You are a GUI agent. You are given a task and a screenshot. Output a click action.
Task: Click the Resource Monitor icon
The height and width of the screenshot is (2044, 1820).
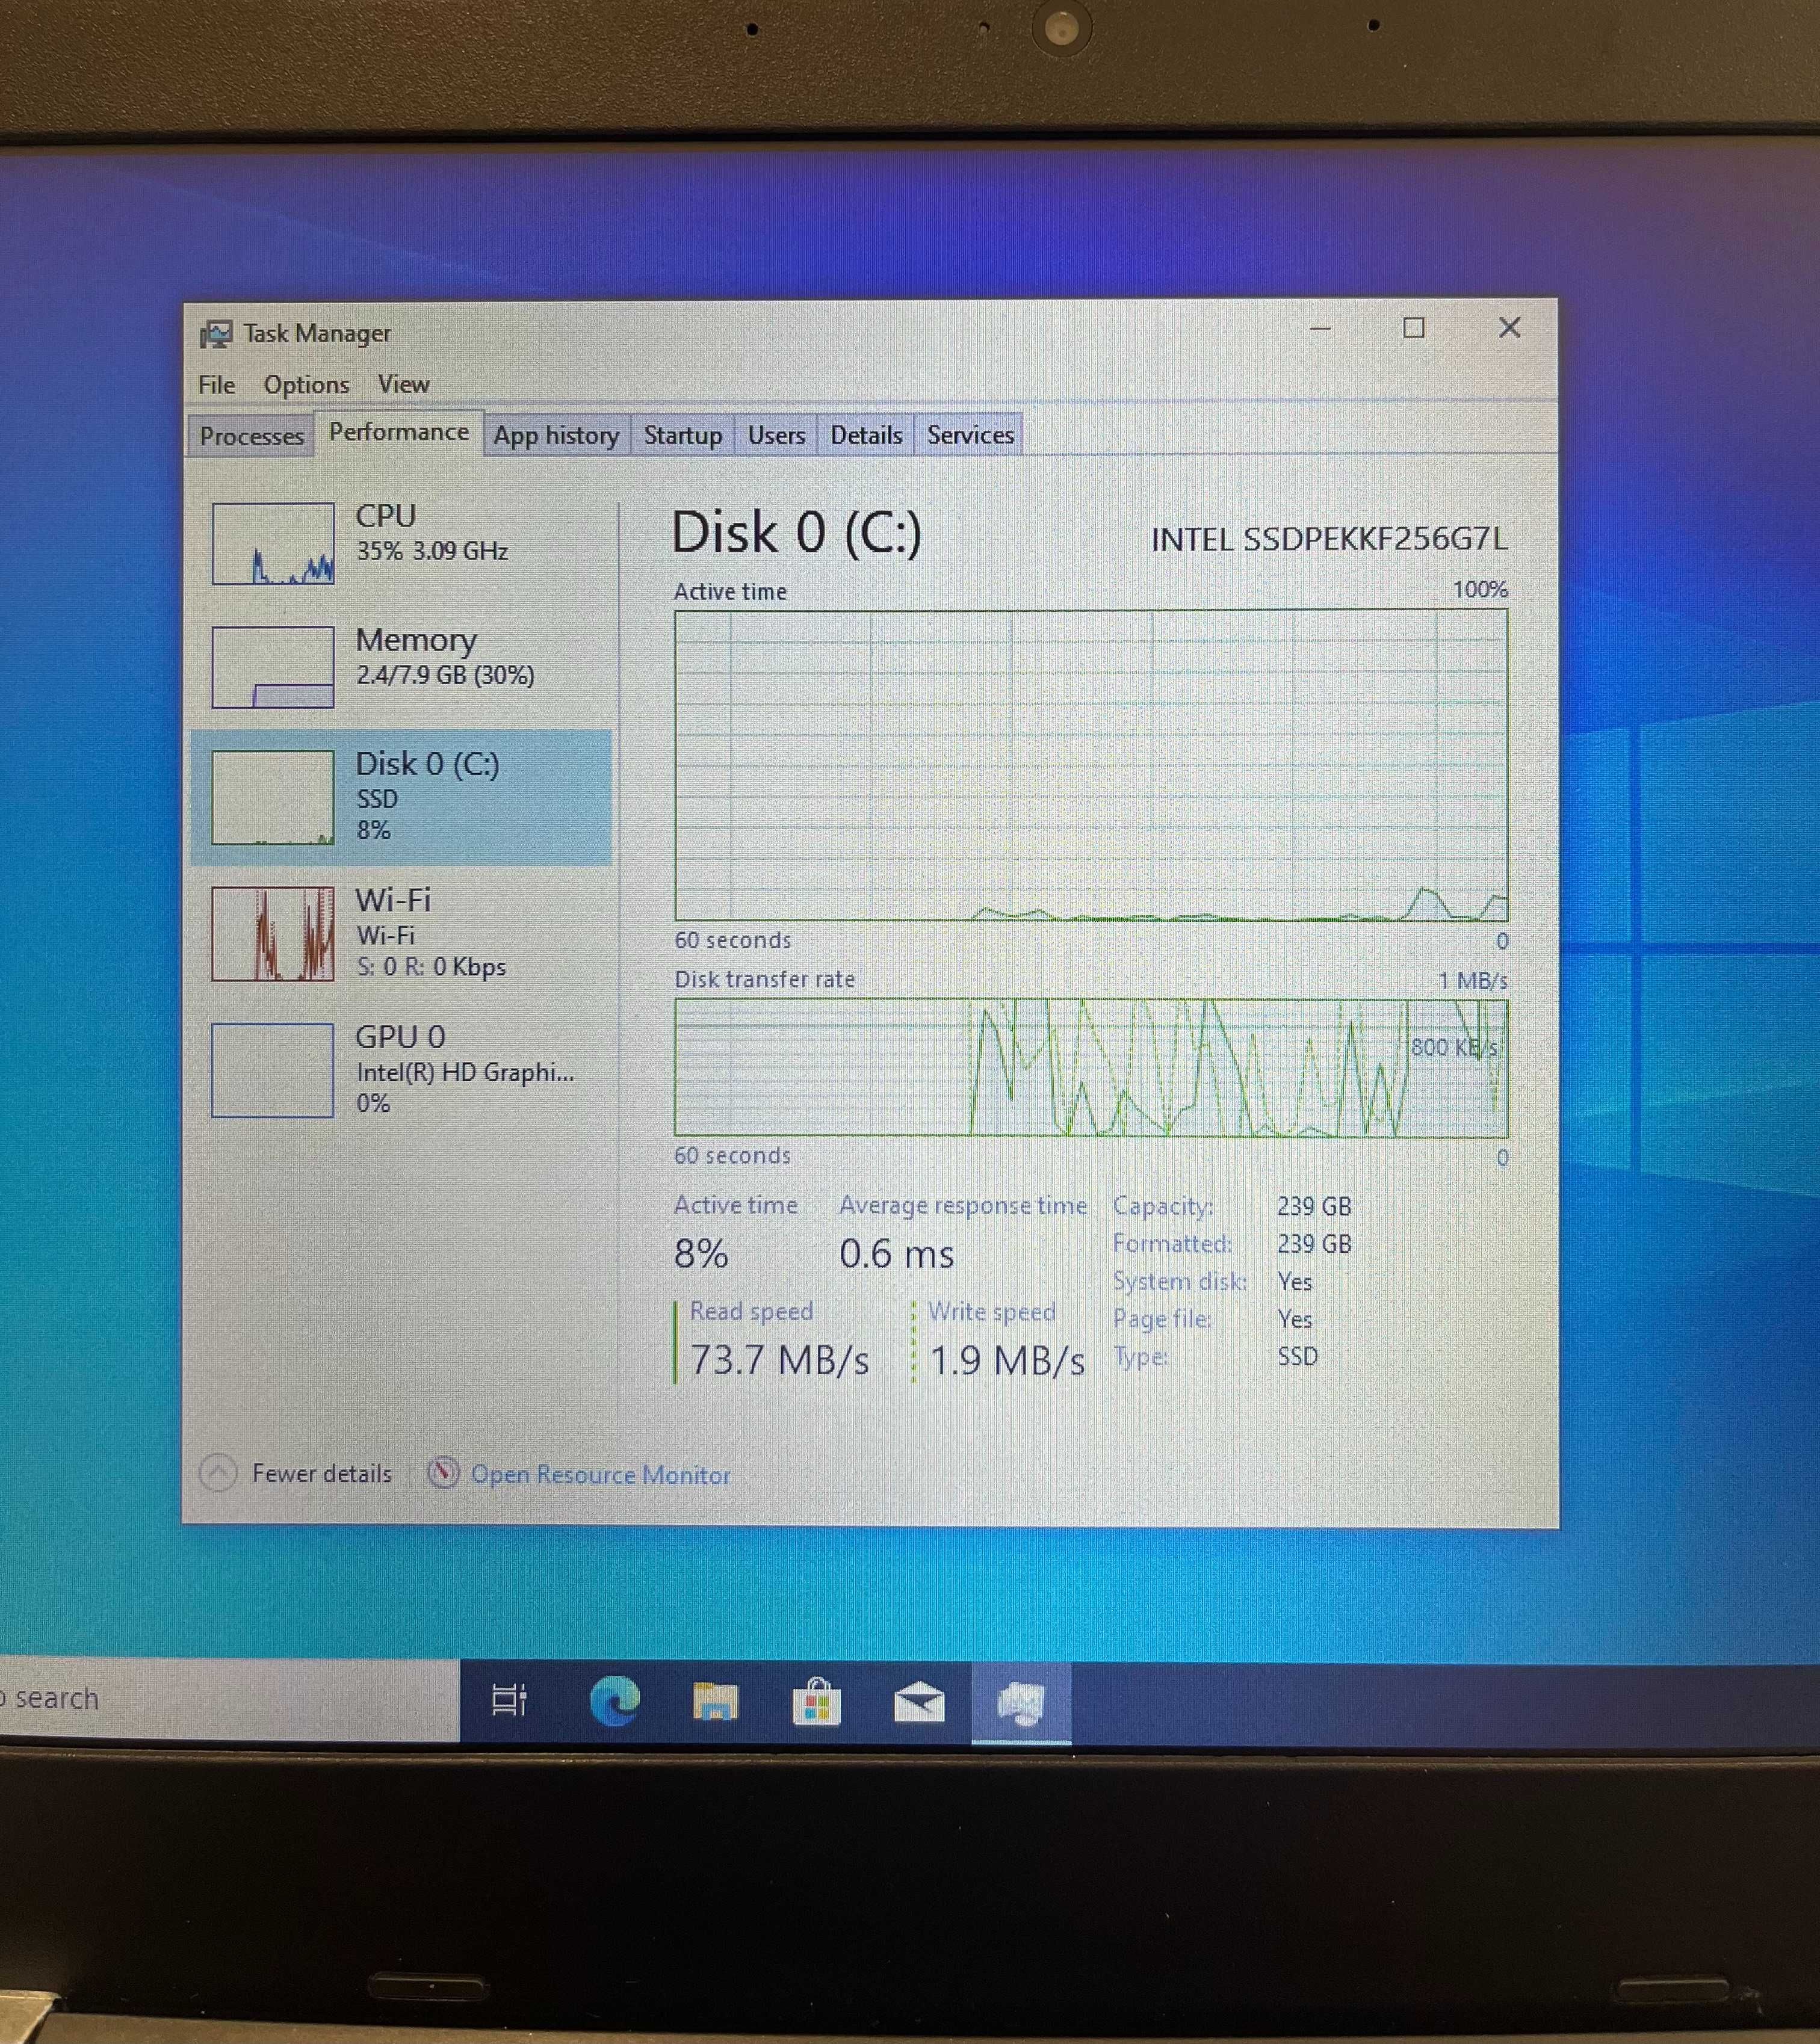[x=443, y=1473]
